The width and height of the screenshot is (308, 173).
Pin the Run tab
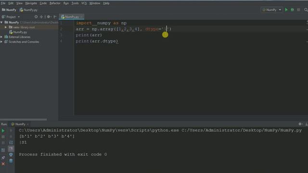click(3, 158)
